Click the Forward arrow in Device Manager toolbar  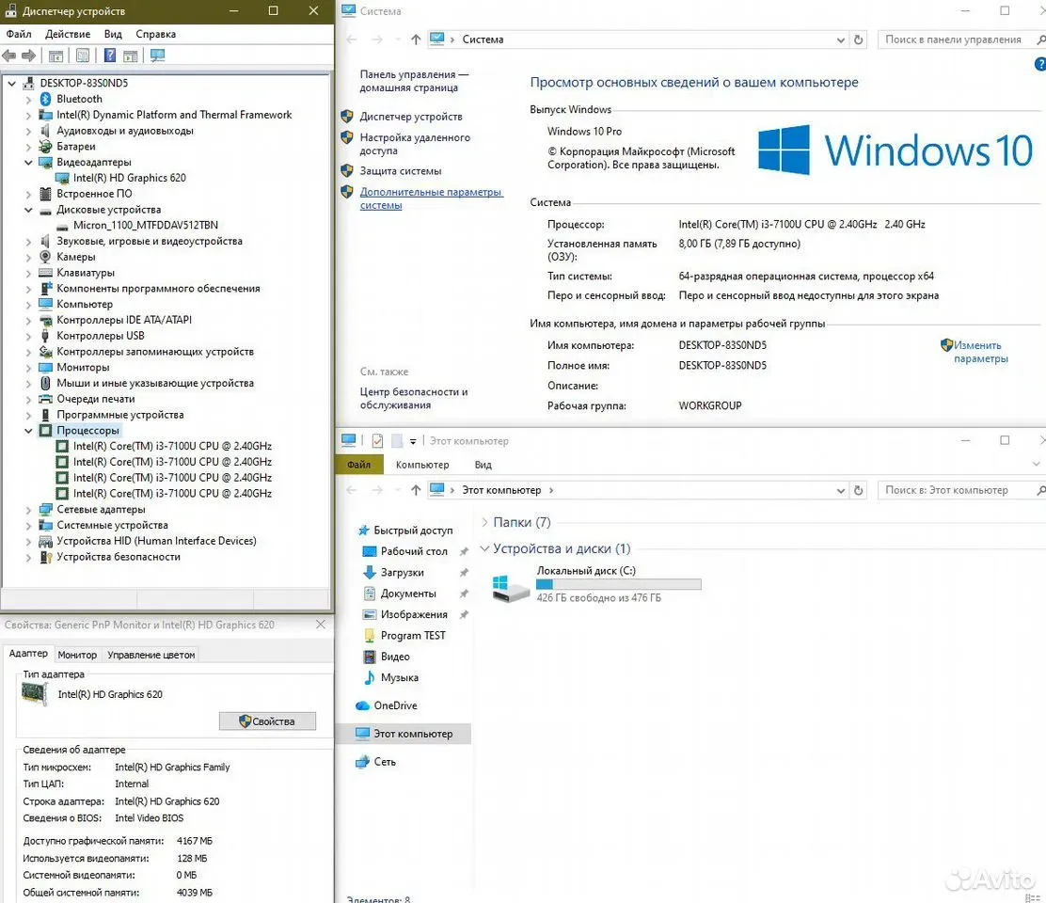pos(28,56)
